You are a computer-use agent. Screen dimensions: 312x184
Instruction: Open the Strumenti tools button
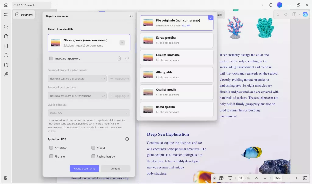[24, 15]
